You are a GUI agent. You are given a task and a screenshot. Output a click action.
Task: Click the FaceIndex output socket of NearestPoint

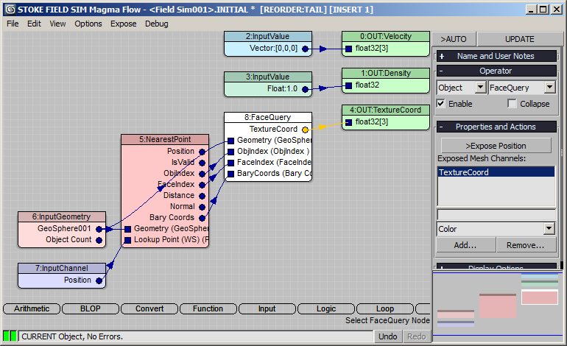click(x=202, y=185)
